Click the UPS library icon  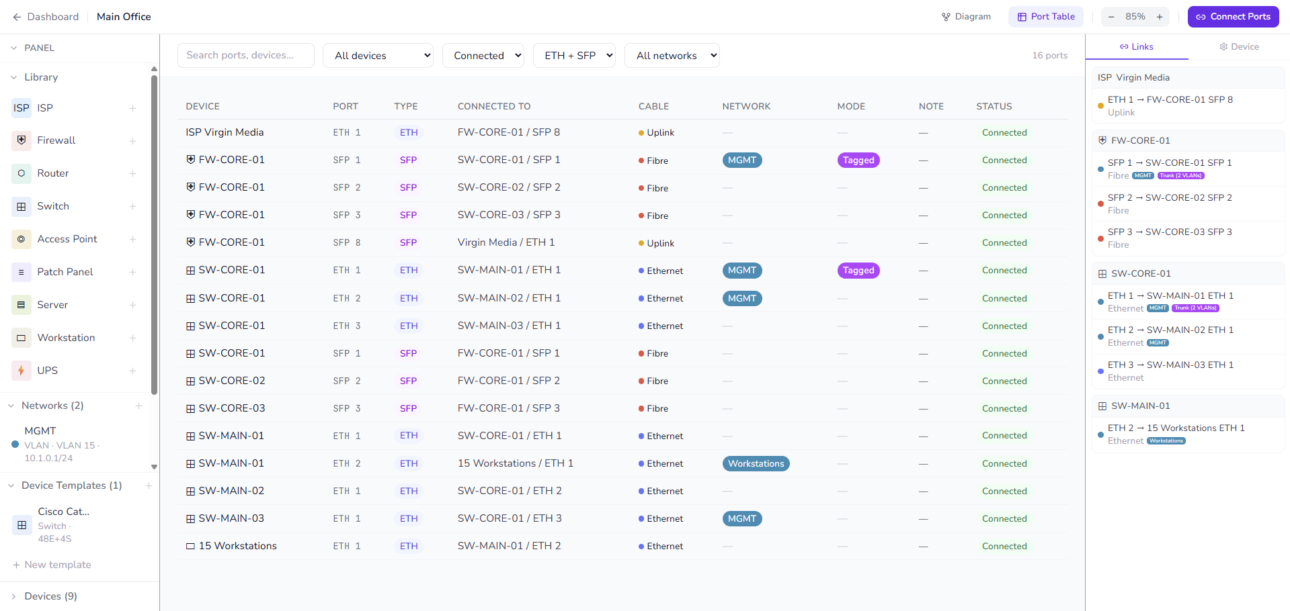tap(22, 371)
